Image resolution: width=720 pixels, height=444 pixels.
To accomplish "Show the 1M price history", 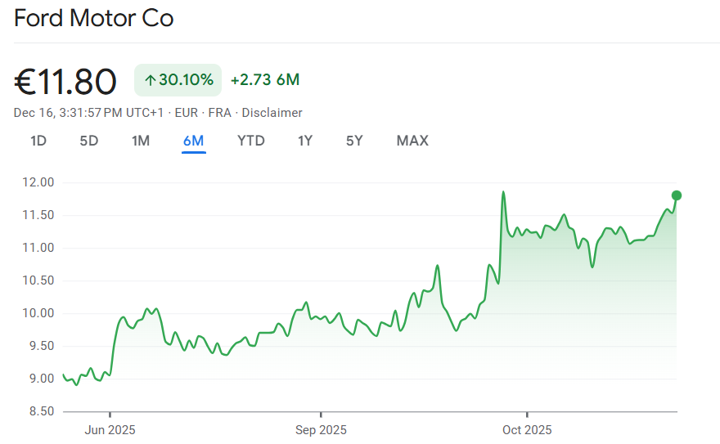I will click(x=141, y=141).
